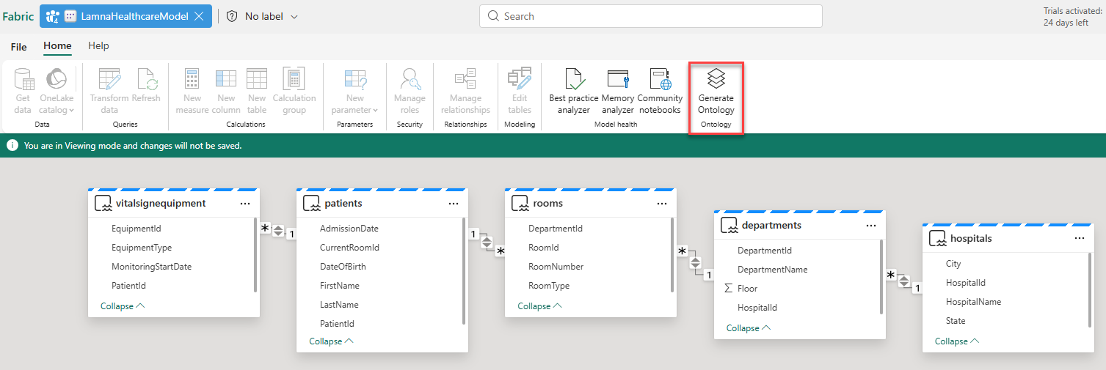The height and width of the screenshot is (370, 1106).
Task: Click the Generate Ontology ribbon button
Action: click(x=716, y=92)
